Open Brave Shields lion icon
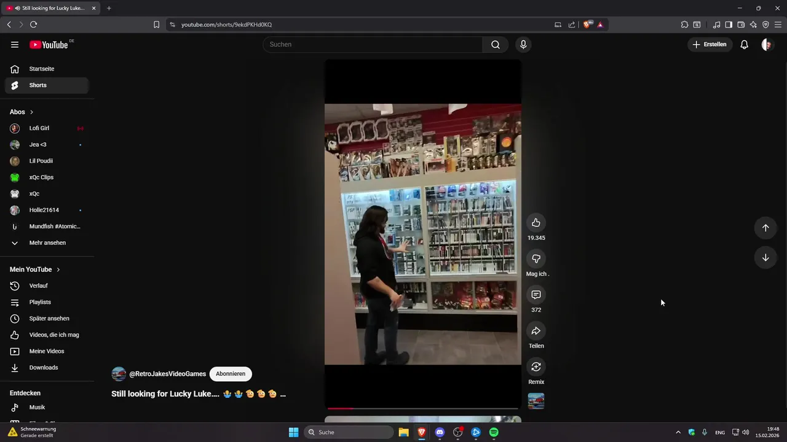Screen dimensions: 787x442 (587, 25)
